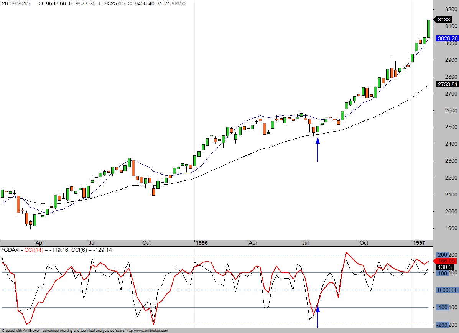Click the highlighted 200 CCI level label

pyautogui.click(x=442, y=255)
